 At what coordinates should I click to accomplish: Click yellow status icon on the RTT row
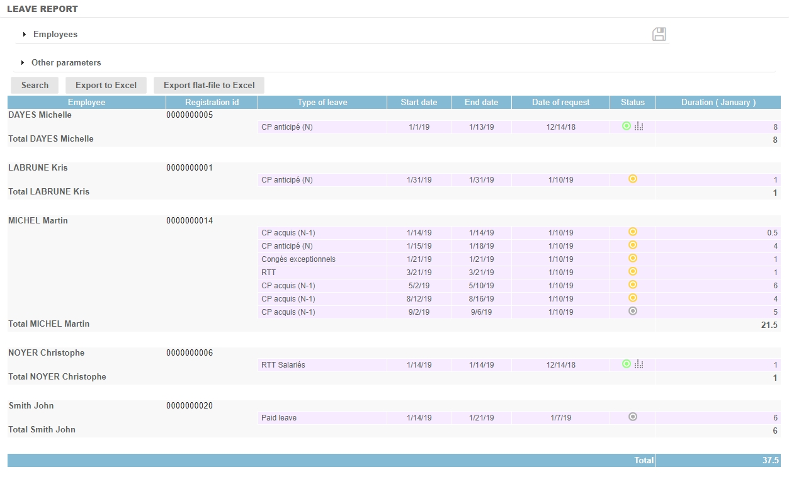633,271
